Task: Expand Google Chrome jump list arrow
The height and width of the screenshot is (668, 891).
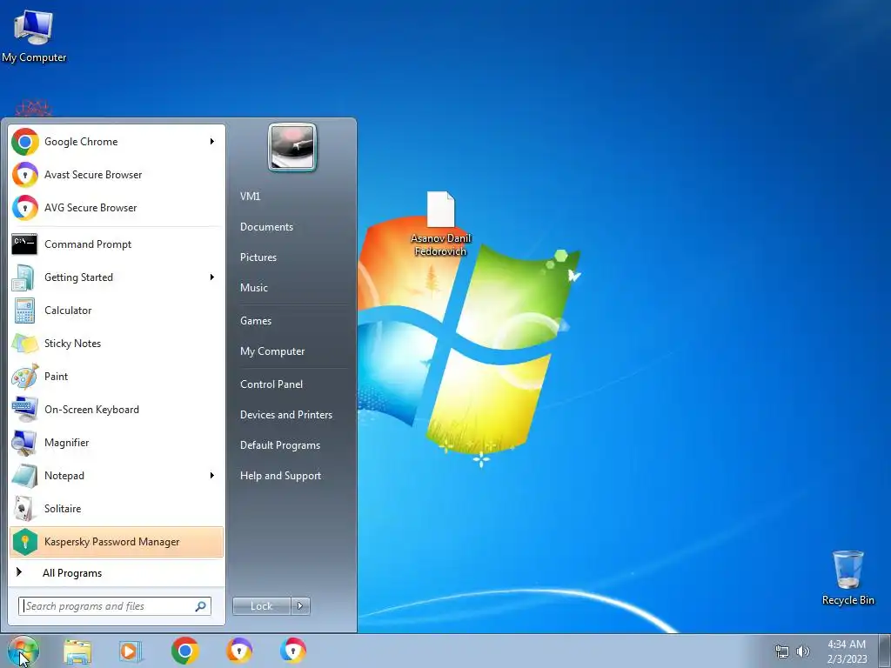Action: coord(212,142)
